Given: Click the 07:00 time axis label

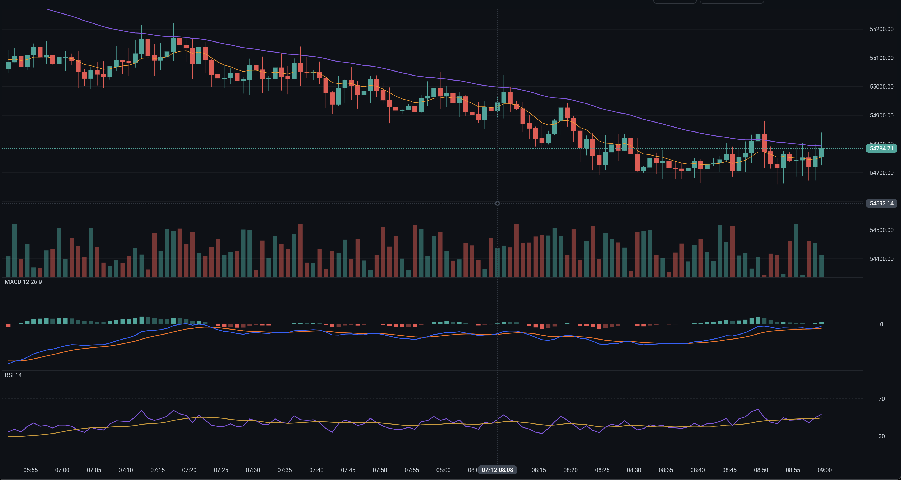Looking at the screenshot, I should click(x=62, y=470).
